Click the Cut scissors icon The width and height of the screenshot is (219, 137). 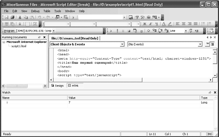click(x=20, y=18)
